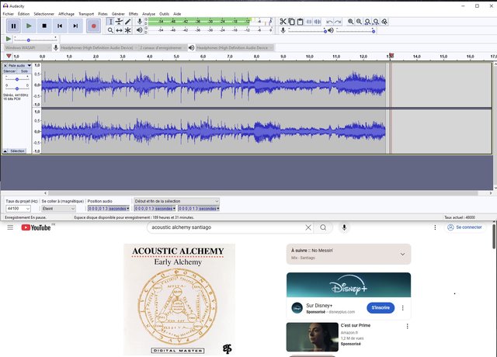The image size is (497, 357).
Task: Click the YouTube logo
Action: point(36,227)
